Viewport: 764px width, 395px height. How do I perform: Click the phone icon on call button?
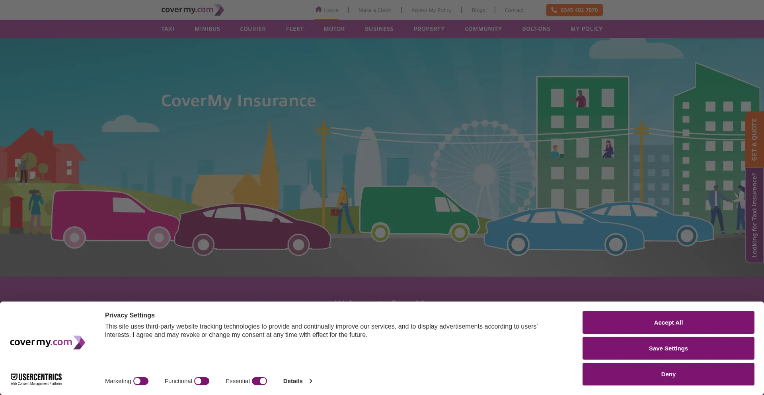click(554, 10)
